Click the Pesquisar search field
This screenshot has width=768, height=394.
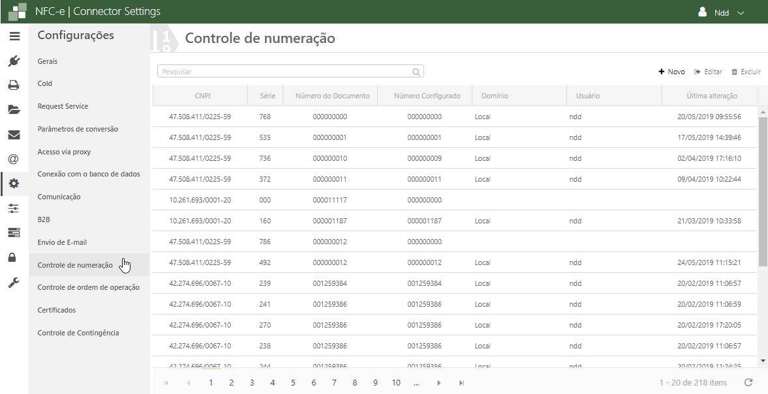286,72
